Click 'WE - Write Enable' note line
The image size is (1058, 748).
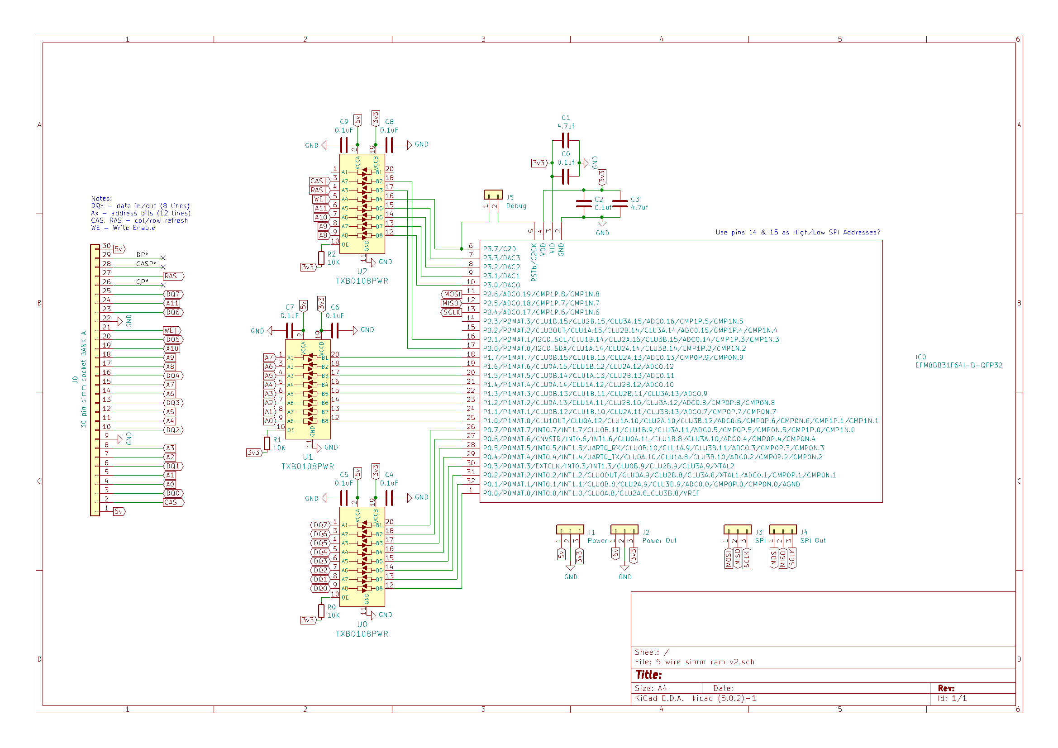click(123, 228)
